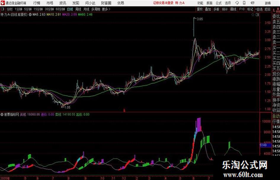Select the 周线 weekly period tab
Viewport: 280px width, 180px height.
(x=78, y=9)
